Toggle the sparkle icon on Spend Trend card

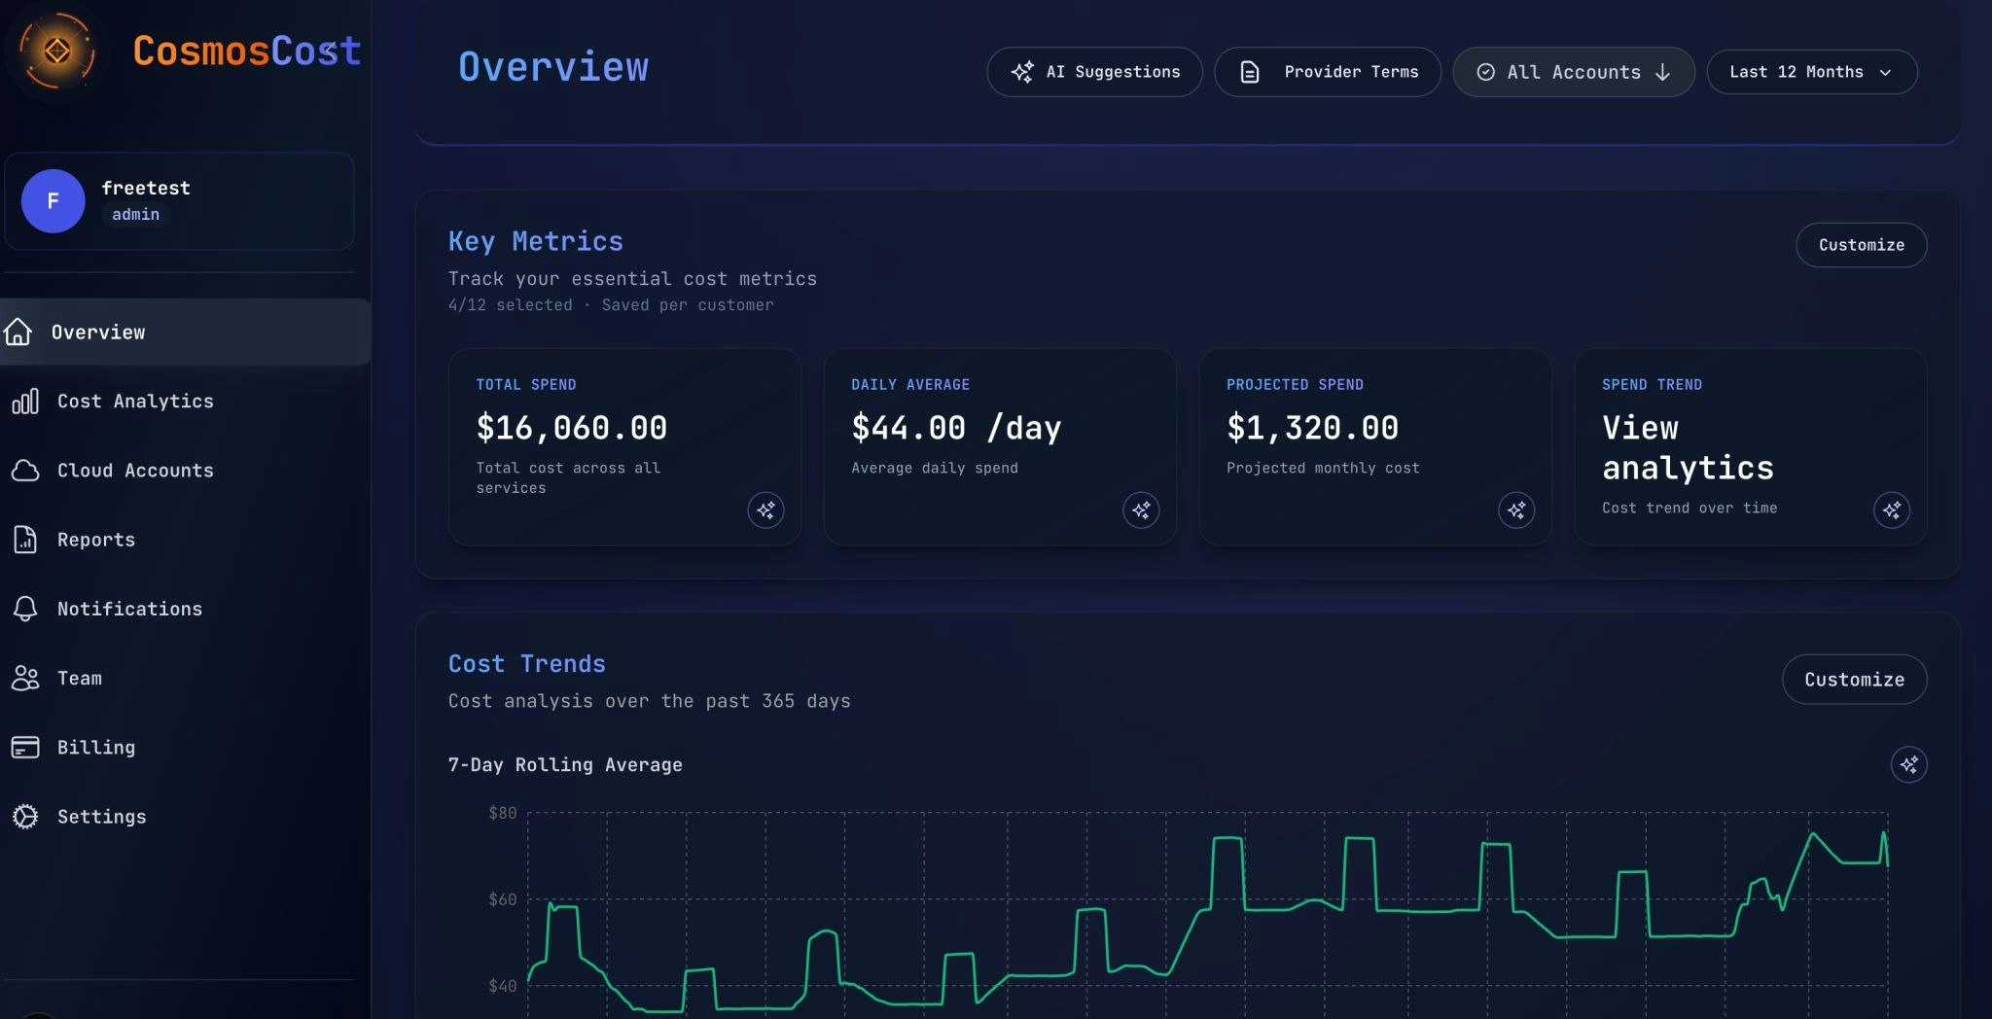pos(1891,509)
